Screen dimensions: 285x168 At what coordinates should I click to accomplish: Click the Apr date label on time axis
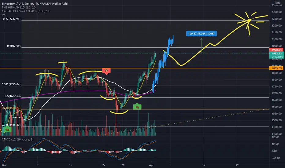151,165
